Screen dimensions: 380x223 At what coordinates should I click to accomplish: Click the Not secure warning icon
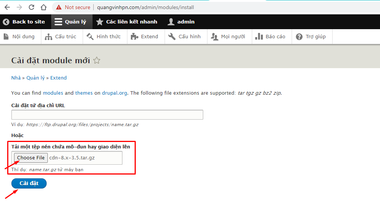pyautogui.click(x=59, y=7)
